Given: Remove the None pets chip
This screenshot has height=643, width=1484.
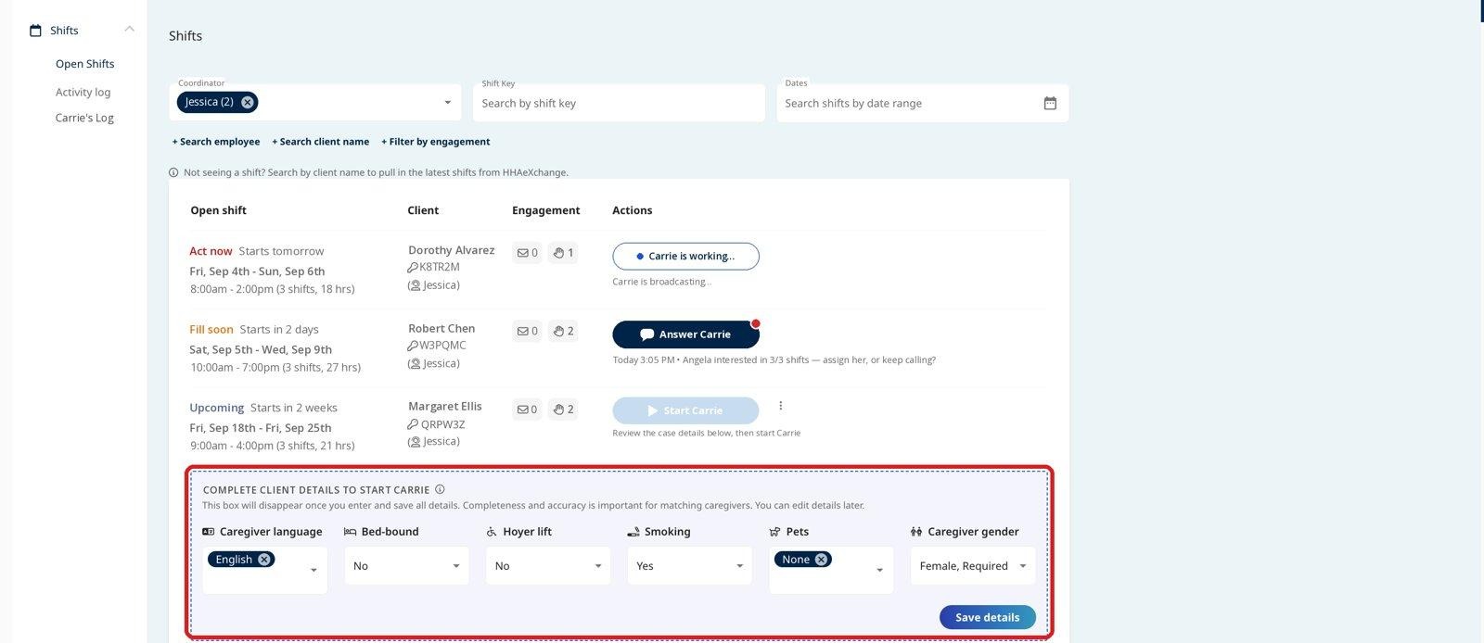Looking at the screenshot, I should click(x=821, y=559).
